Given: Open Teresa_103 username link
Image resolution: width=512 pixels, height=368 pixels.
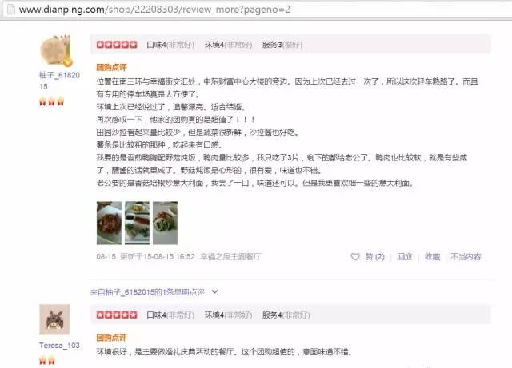Looking at the screenshot, I should point(59,345).
